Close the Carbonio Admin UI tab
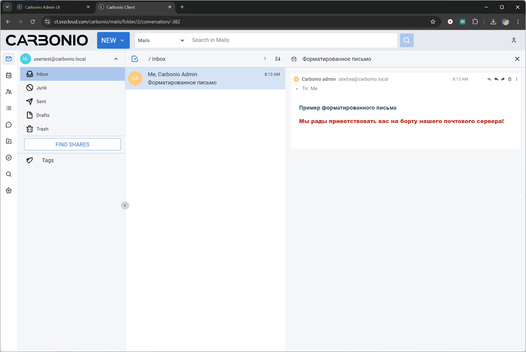The height and width of the screenshot is (352, 526). click(88, 7)
